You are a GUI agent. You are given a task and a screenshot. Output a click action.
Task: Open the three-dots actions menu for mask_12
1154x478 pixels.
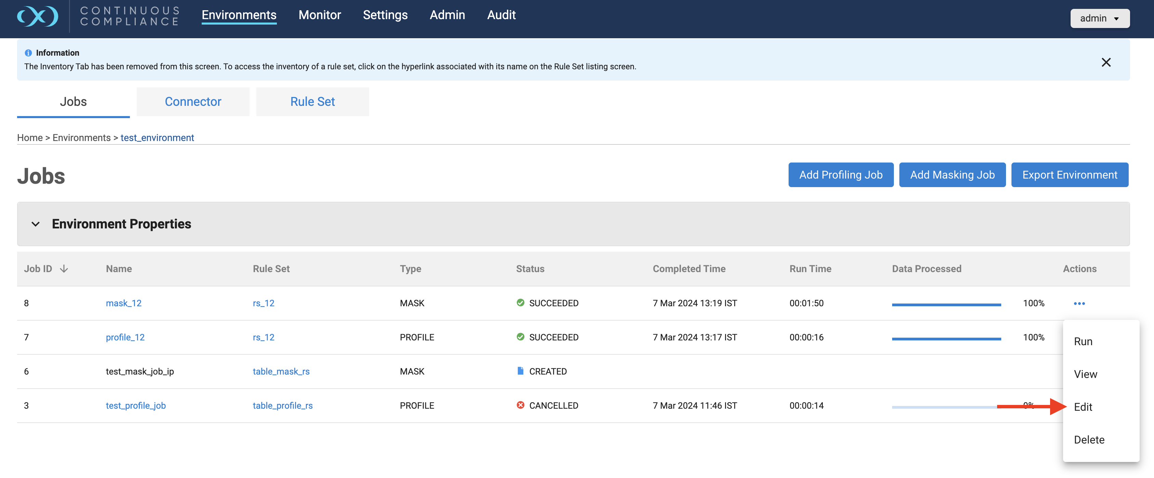(x=1079, y=304)
